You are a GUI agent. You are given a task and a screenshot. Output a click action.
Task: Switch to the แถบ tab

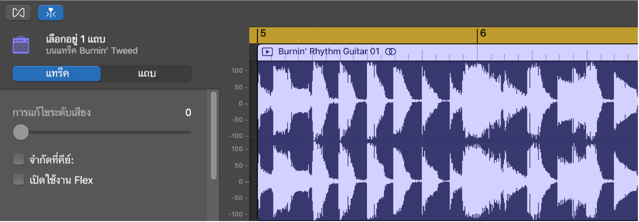tap(146, 74)
